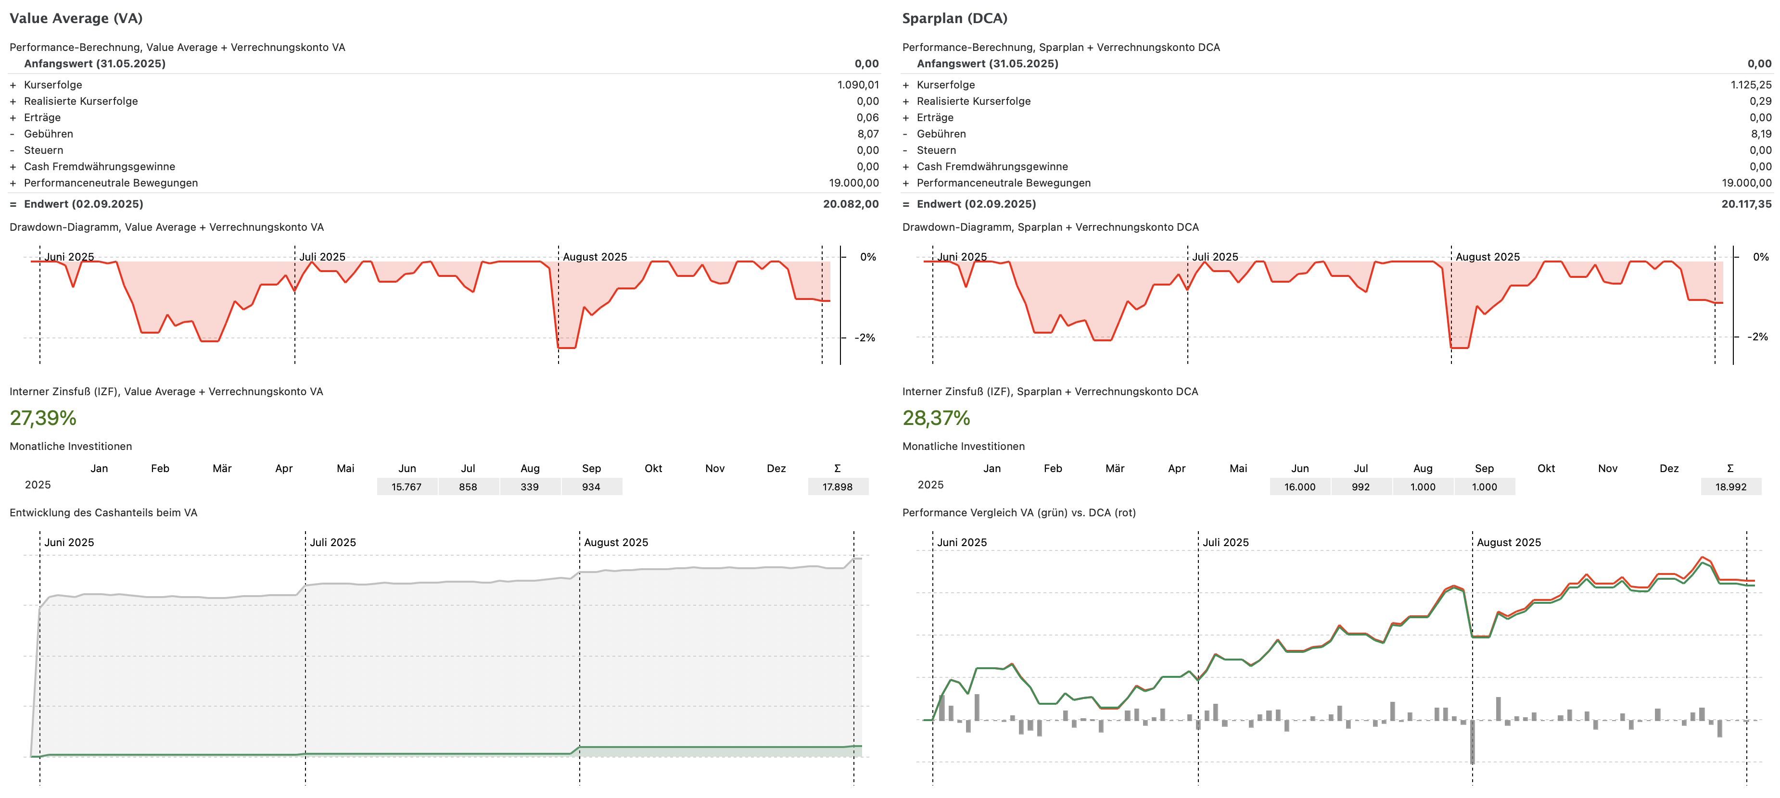The image size is (1780, 798).
Task: Click Juli 2025 marker in VA drawdown chart
Action: click(322, 257)
